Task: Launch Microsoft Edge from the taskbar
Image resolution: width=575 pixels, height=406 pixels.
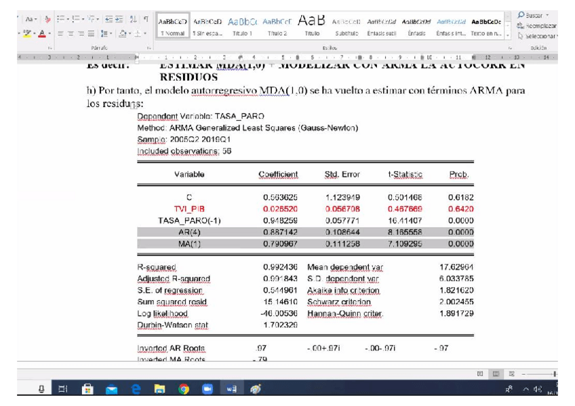Action: point(136,389)
